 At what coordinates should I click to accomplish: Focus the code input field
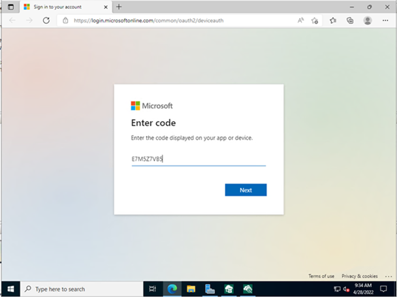pyautogui.click(x=199, y=159)
